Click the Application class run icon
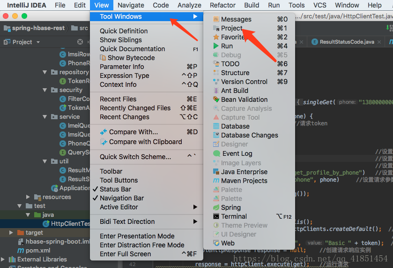393x268 pixels. pyautogui.click(x=54, y=188)
